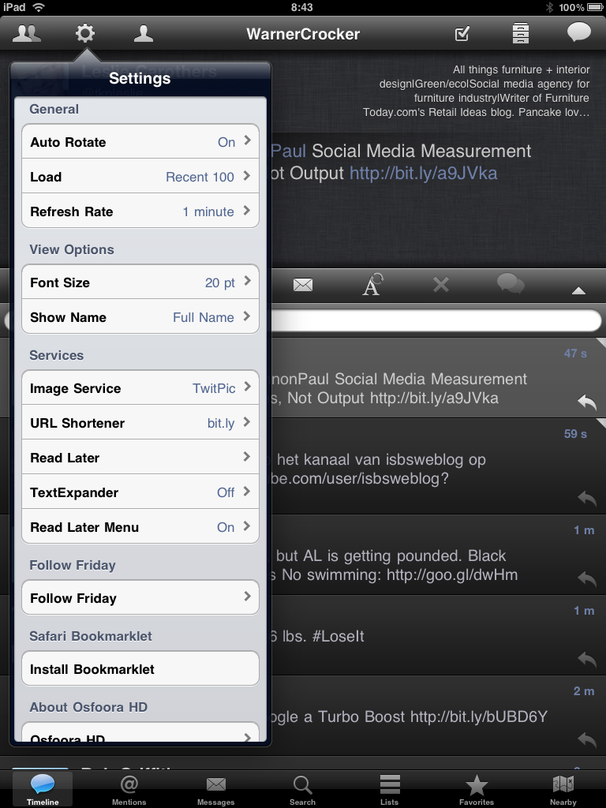606x808 pixels.
Task: Select the Turbo Boost http://bit.ly/bUBD6Y tweet
Action: click(x=438, y=716)
